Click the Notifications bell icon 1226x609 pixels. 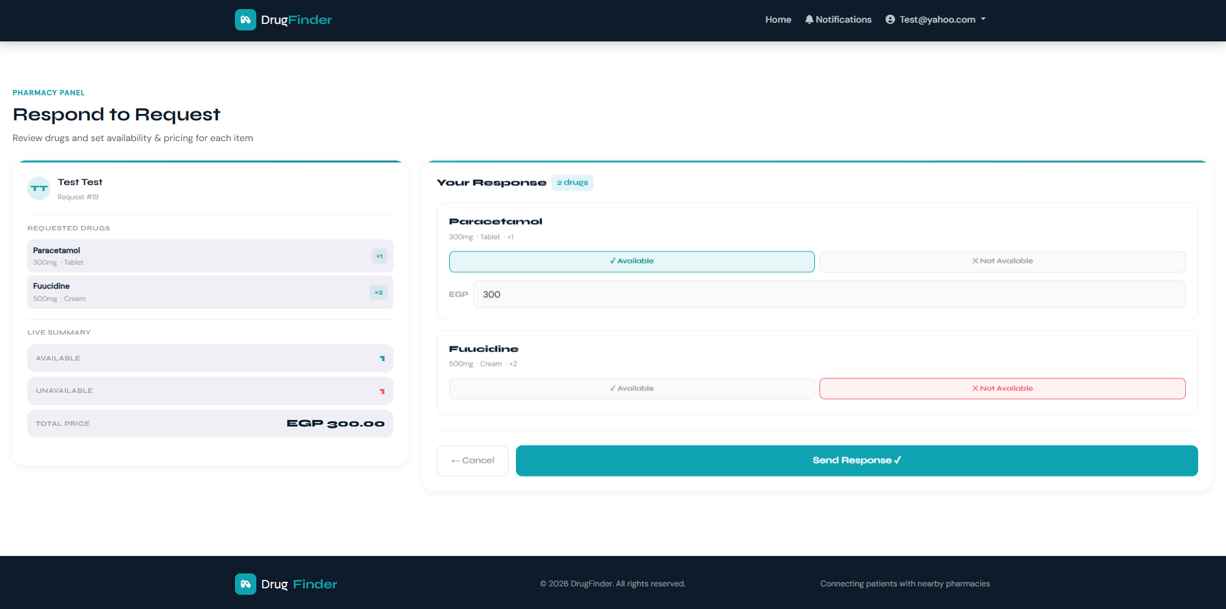808,19
